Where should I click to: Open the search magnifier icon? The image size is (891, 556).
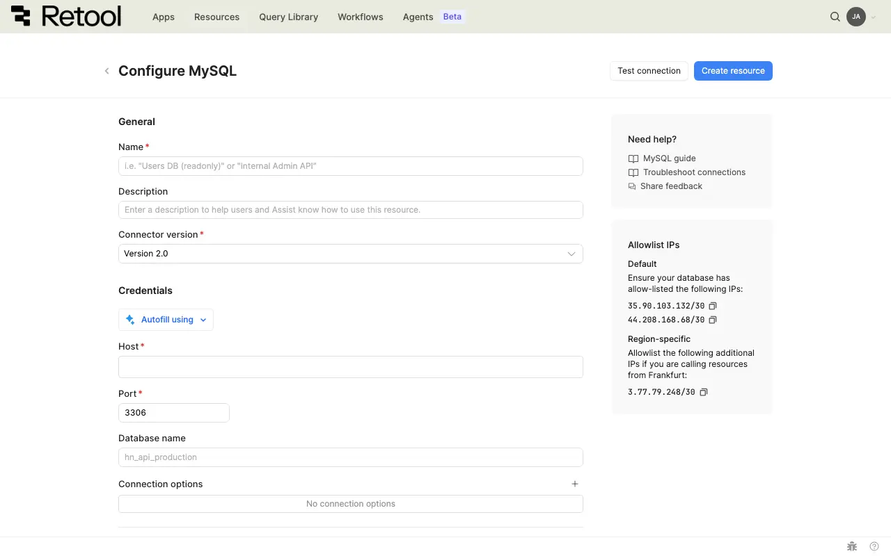(835, 17)
